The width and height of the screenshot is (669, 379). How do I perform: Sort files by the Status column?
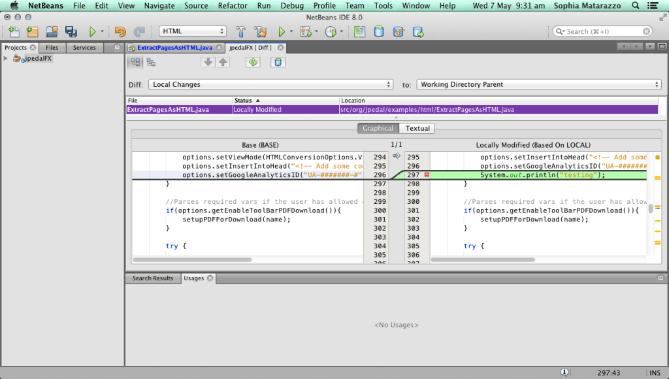point(248,100)
